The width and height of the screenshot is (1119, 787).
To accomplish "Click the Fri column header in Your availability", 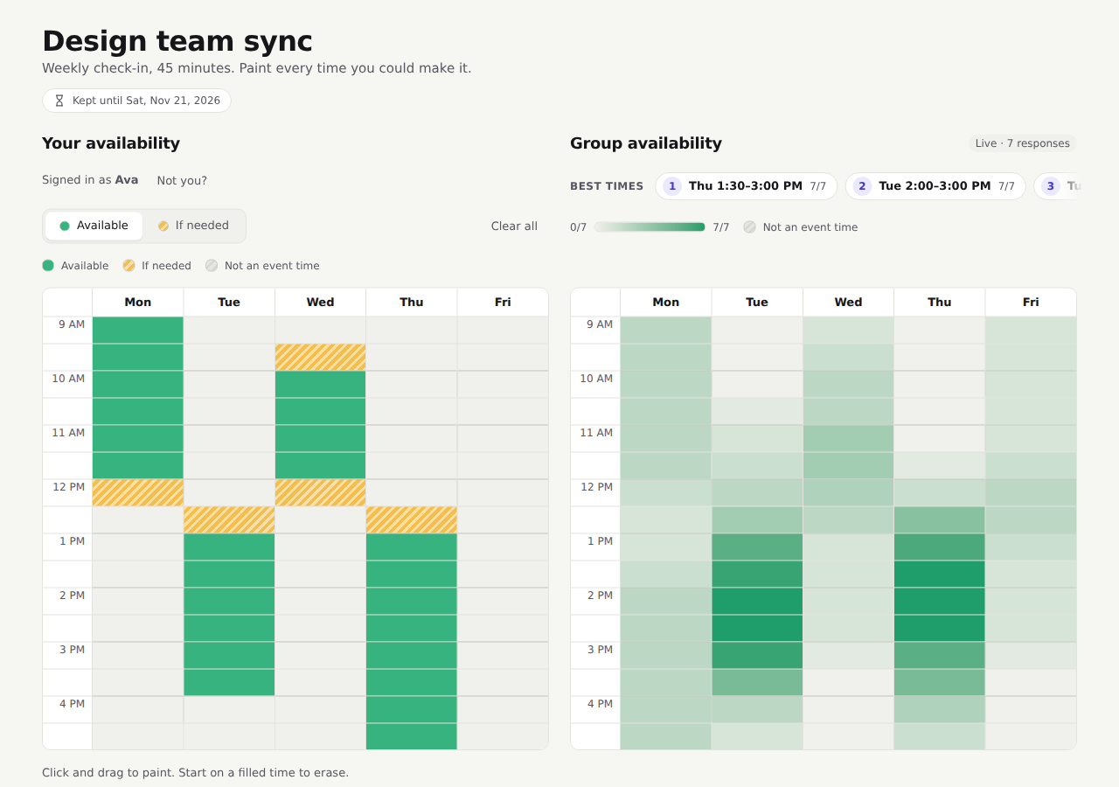I will [503, 303].
